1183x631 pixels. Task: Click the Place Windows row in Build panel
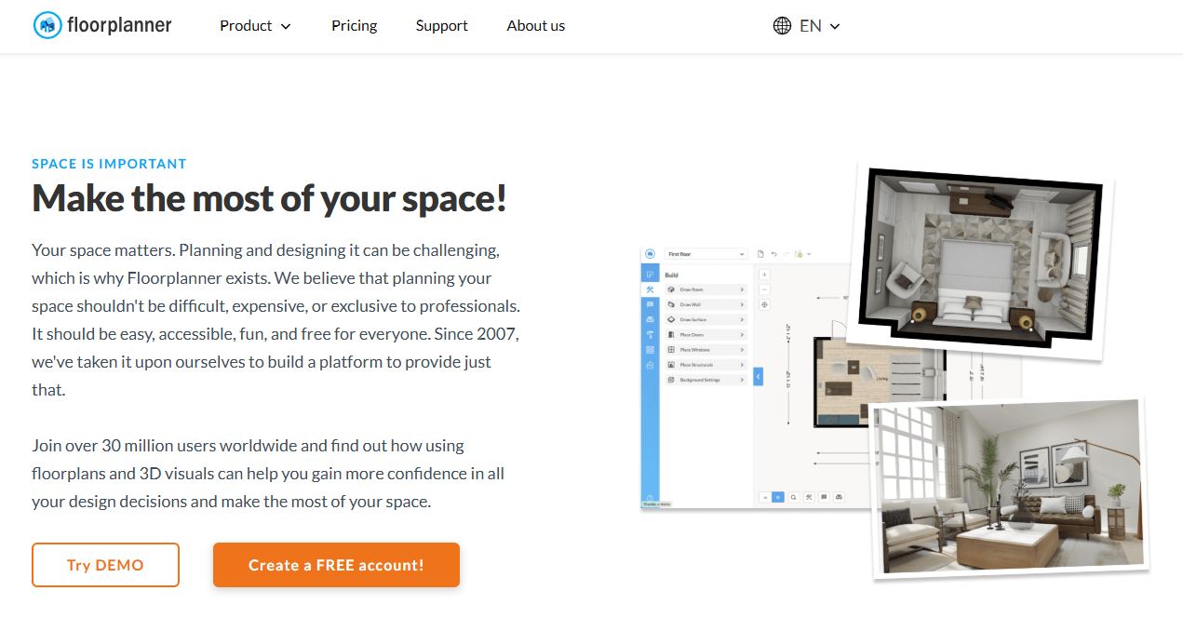point(706,350)
